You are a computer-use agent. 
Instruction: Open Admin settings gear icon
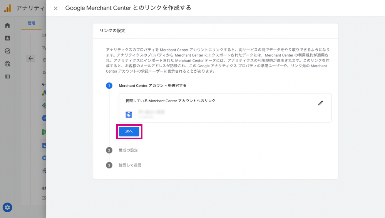tap(7, 208)
